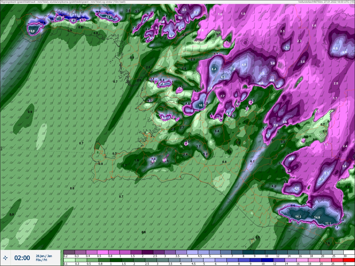
Task: Click the map title text starting 'Rigning/skúrir'
Action: (63, 2)
